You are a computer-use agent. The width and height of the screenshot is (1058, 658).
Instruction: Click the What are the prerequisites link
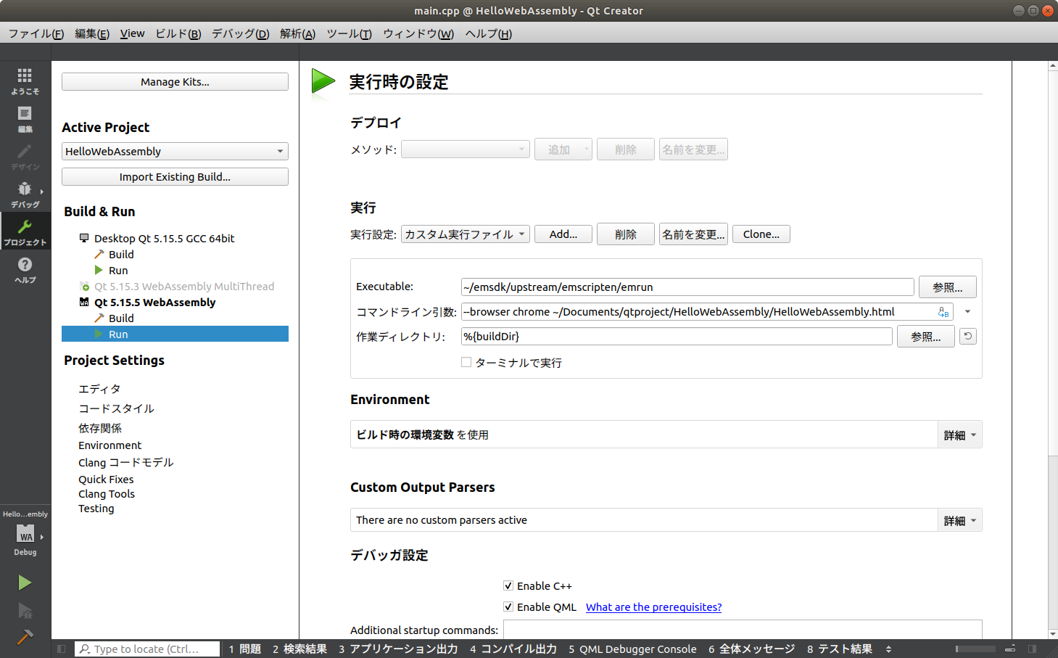(x=653, y=606)
